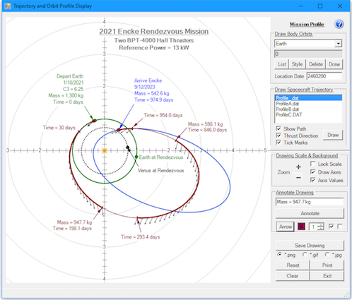Click the annotation text field
This screenshot has width=352, height=300.
310,202
